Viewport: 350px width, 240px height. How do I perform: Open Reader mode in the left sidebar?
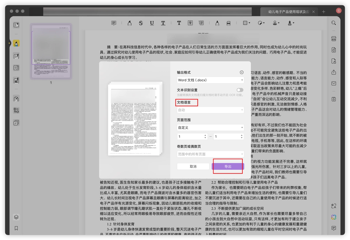tap(16, 25)
